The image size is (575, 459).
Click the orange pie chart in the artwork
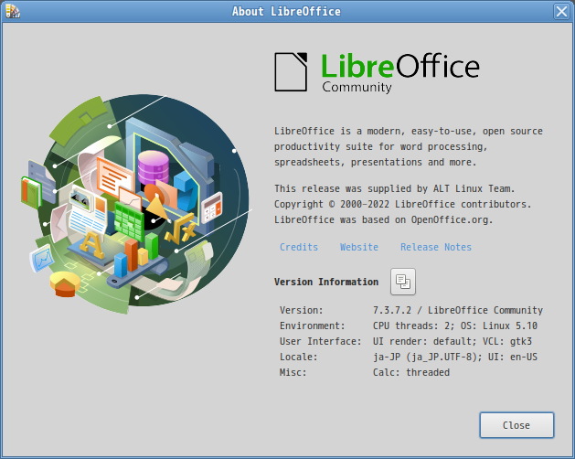65,284
